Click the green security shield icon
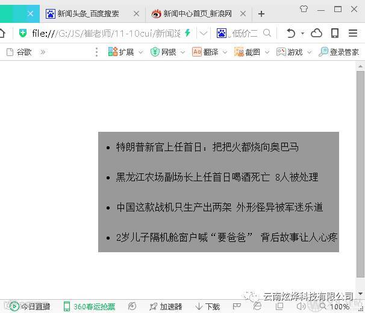Viewport: 365px width, 313px height. click(23, 33)
